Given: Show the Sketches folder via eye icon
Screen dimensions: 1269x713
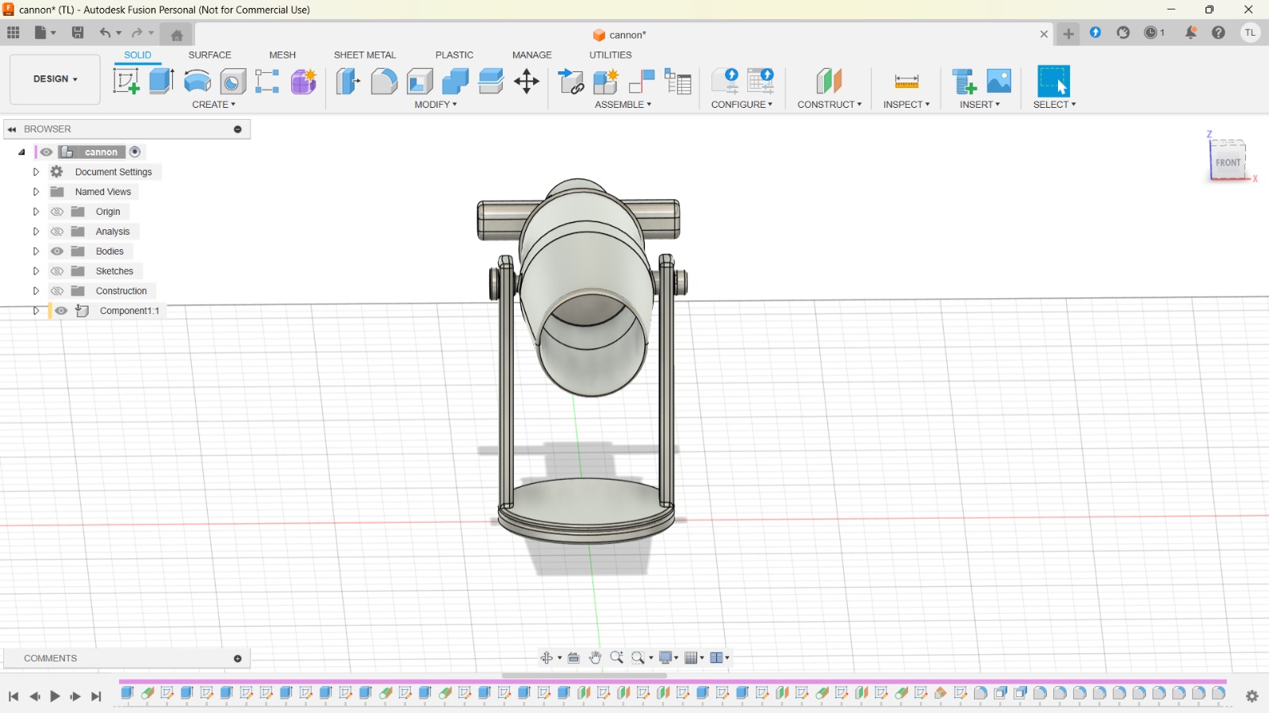Looking at the screenshot, I should [x=57, y=271].
